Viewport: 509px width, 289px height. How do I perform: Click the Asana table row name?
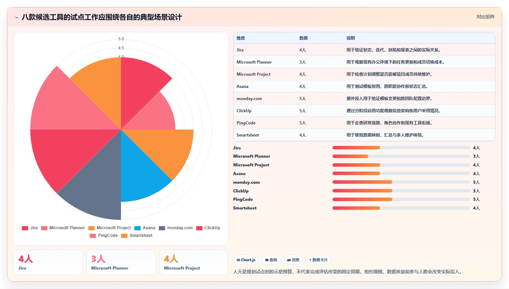click(x=242, y=86)
